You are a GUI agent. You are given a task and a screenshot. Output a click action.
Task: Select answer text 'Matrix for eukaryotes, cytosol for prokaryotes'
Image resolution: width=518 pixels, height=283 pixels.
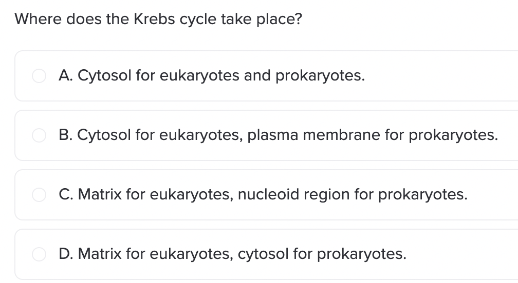(x=242, y=254)
